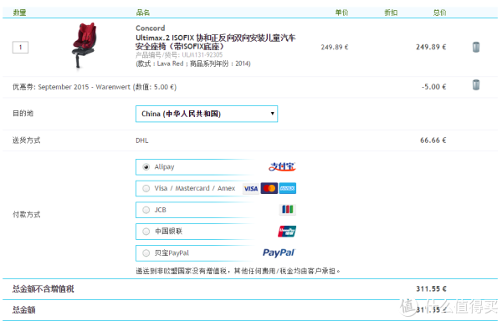
Task: Choose 贝宝PayPal payment radio button
Action: click(146, 253)
